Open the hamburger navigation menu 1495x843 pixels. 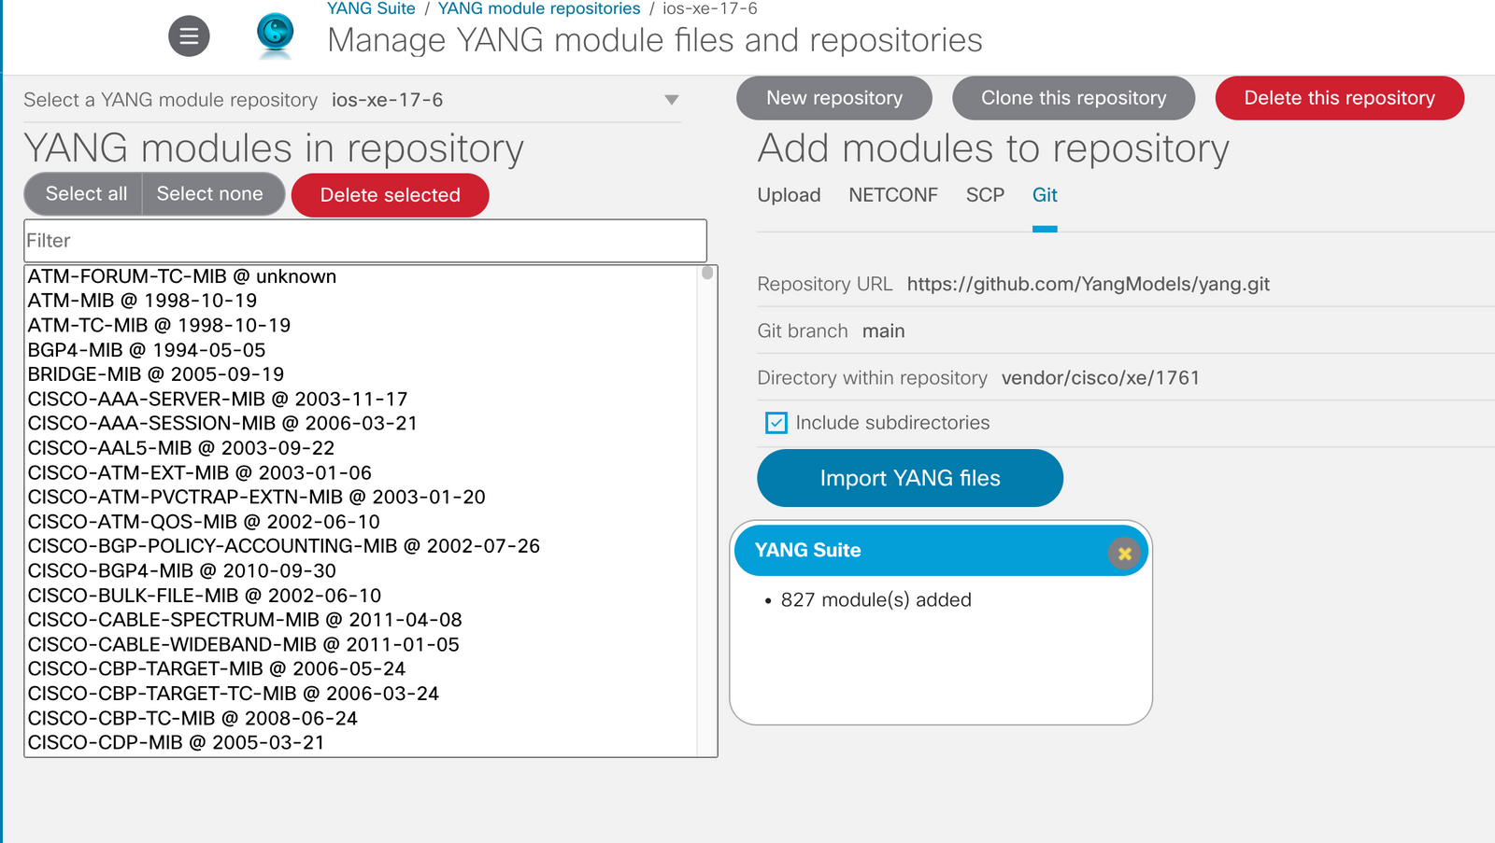[x=189, y=36]
